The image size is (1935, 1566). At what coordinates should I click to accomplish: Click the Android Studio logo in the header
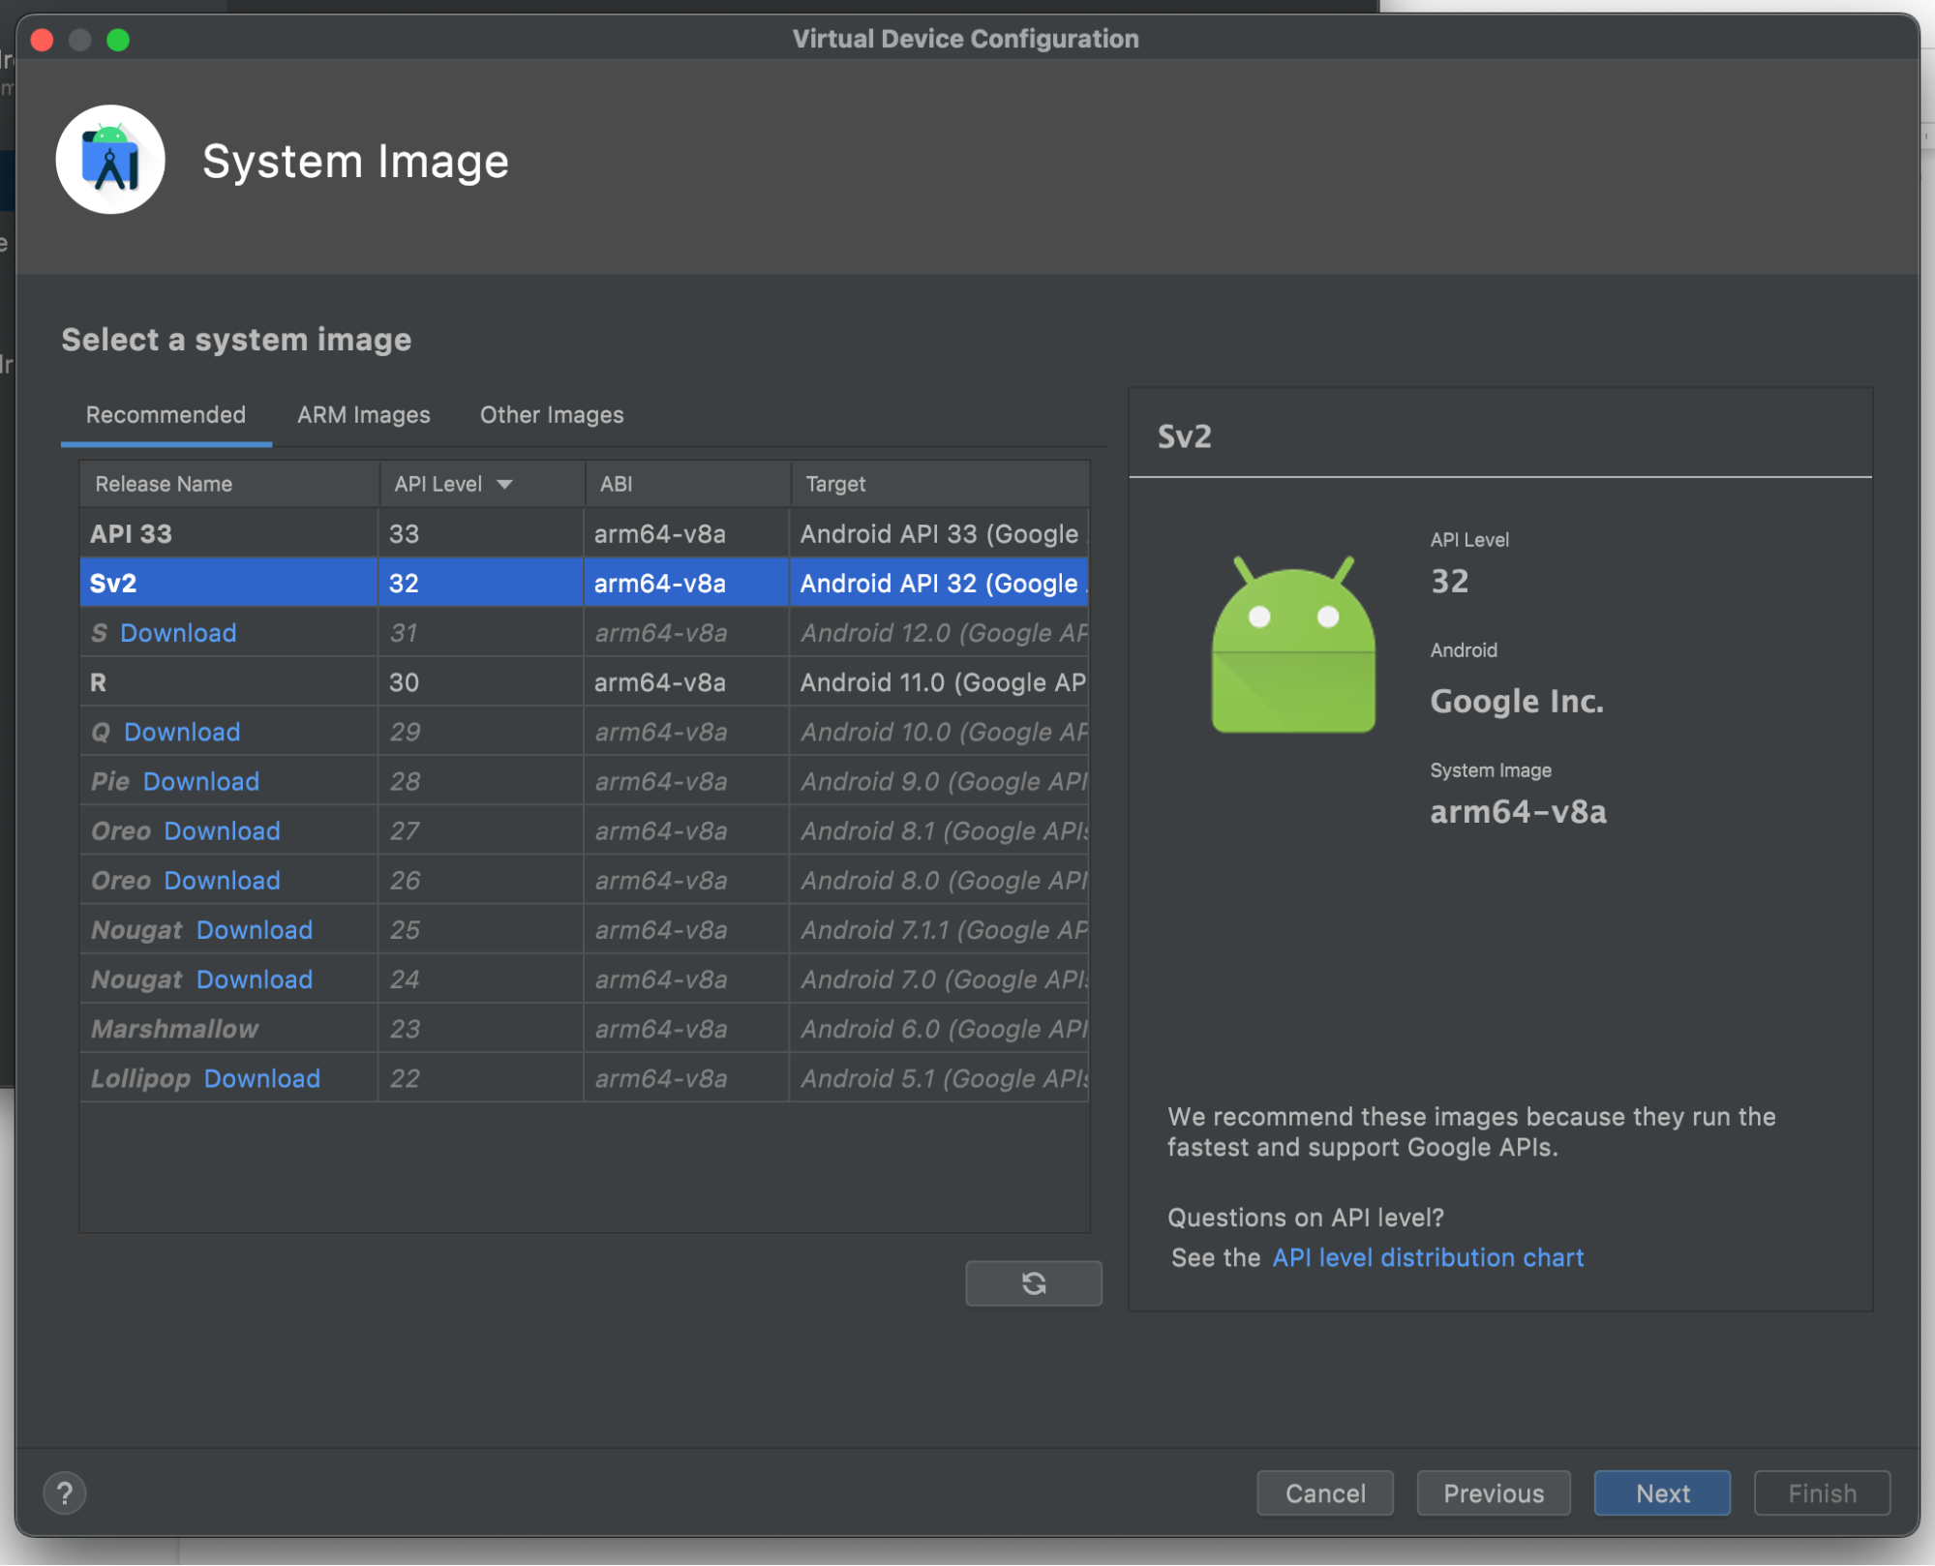coord(110,159)
